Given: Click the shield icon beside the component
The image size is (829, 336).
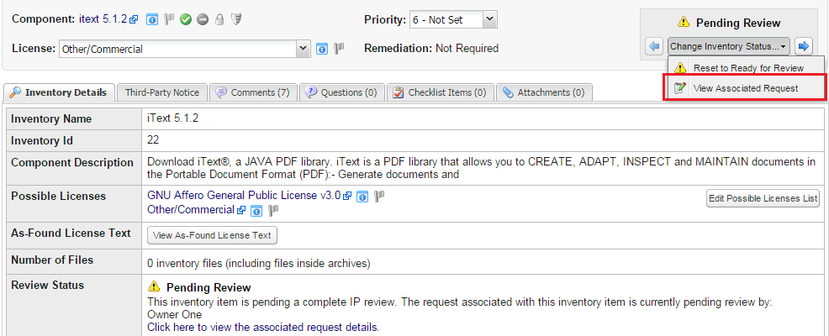Looking at the screenshot, I should pyautogui.click(x=236, y=19).
